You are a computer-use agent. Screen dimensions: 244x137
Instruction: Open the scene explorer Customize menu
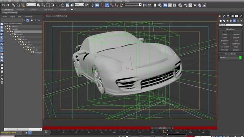coord(28,17)
